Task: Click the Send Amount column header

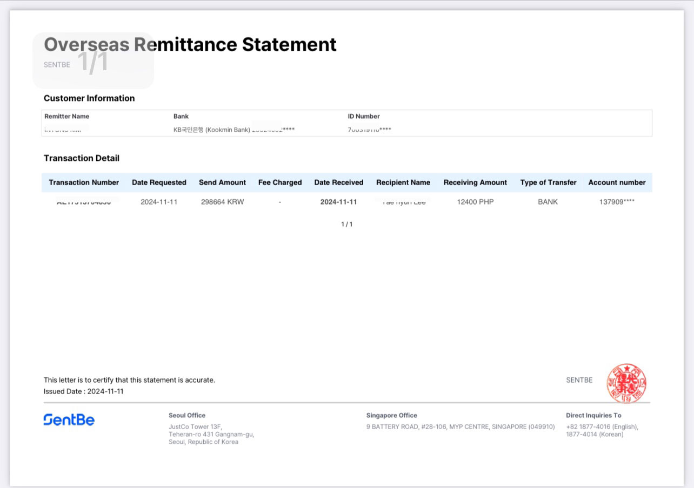Action: pyautogui.click(x=222, y=182)
